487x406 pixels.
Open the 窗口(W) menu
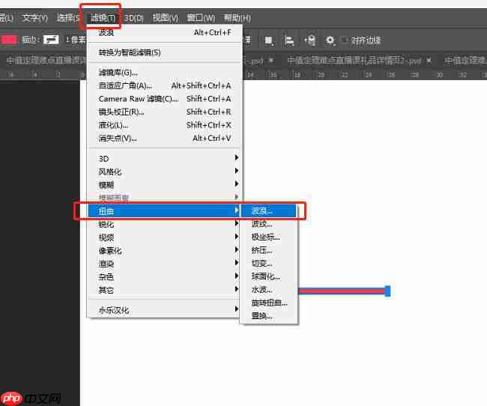point(201,18)
